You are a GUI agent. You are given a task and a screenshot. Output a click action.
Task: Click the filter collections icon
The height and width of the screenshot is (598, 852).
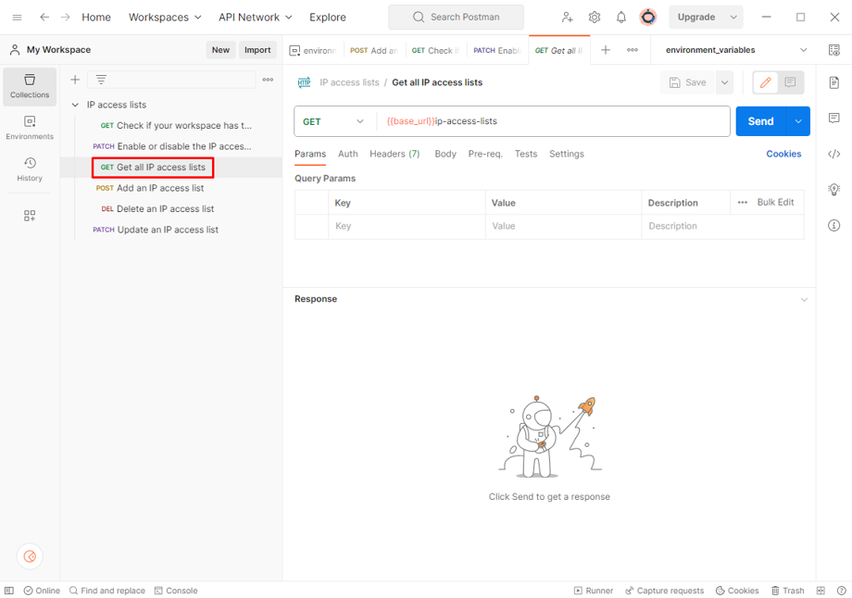click(101, 80)
